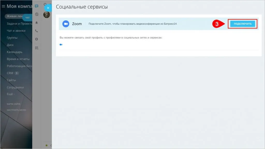The image size is (265, 149).
Task: Open Календарь in the left menu
Action: tap(14, 52)
